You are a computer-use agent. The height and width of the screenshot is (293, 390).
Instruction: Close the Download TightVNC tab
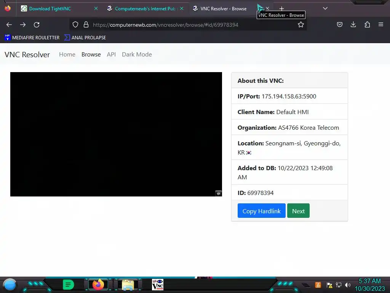[x=96, y=8]
